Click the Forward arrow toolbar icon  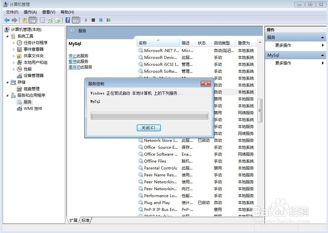point(15,20)
